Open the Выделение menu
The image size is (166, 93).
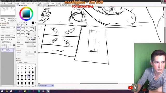30,3
